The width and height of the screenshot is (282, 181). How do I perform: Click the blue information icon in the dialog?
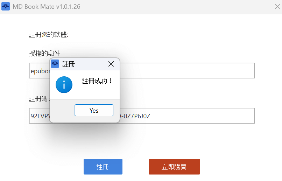(64, 85)
